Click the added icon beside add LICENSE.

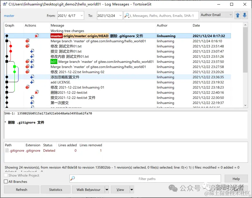pyautogui.click(x=32, y=82)
